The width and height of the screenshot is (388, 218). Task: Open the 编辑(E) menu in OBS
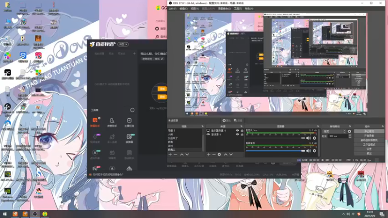click(183, 9)
